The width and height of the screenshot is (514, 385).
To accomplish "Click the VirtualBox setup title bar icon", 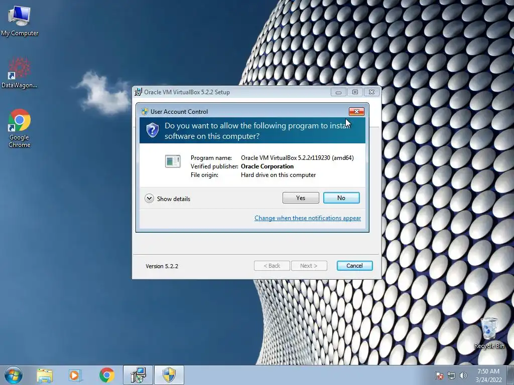I will pos(139,92).
